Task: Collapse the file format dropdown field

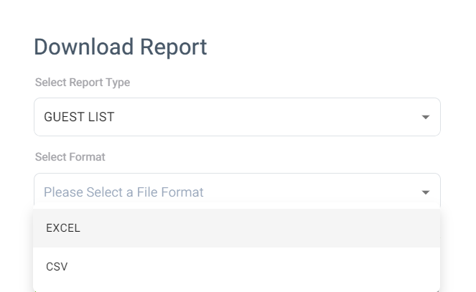Action: point(236,192)
